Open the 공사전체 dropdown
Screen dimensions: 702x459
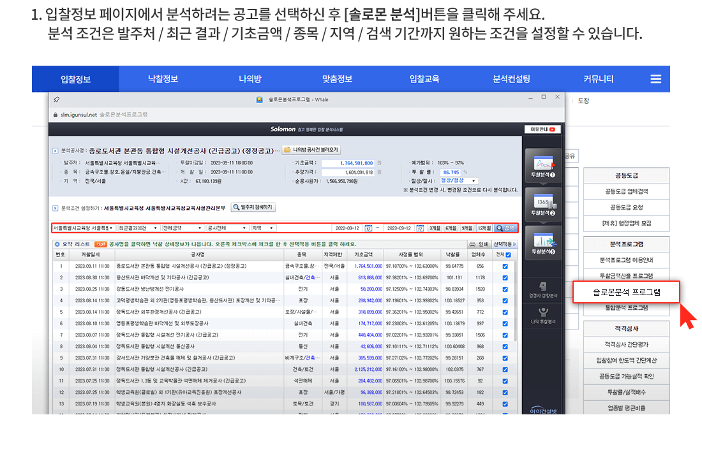click(227, 228)
